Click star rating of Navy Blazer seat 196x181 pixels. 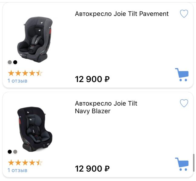point(25,163)
